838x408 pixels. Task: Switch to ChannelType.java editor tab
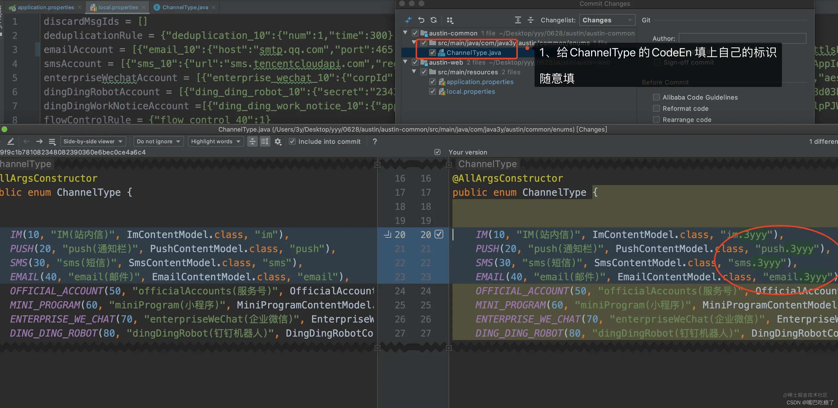tap(185, 7)
